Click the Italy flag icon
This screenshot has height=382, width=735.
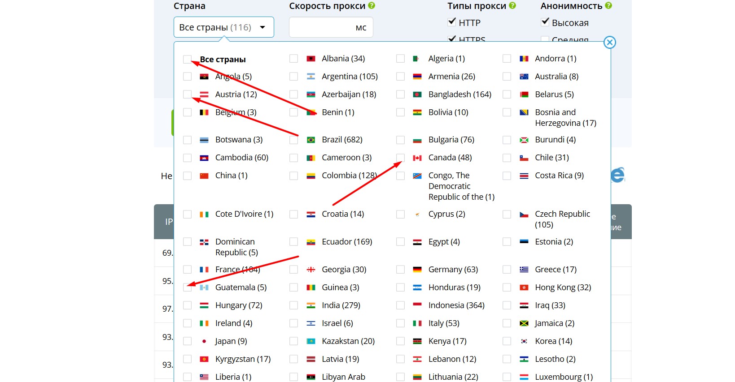click(417, 323)
